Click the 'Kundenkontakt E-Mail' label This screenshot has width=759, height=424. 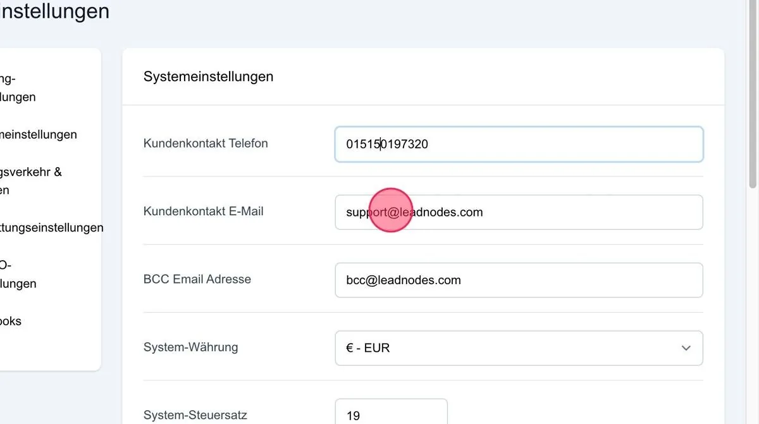click(x=204, y=211)
